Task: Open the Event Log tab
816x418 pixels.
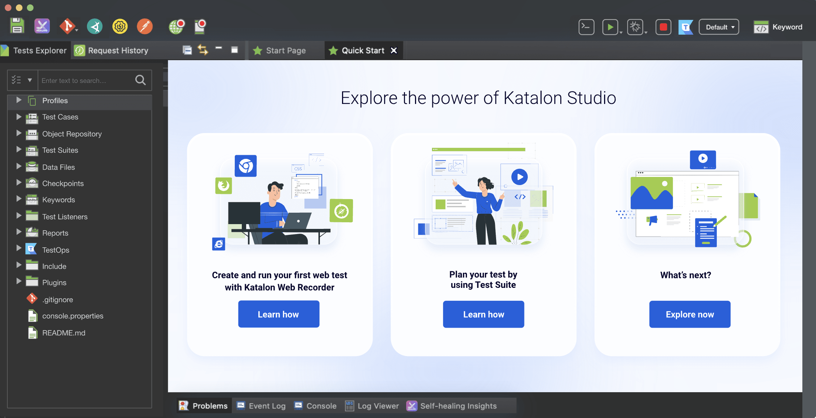Action: click(267, 405)
